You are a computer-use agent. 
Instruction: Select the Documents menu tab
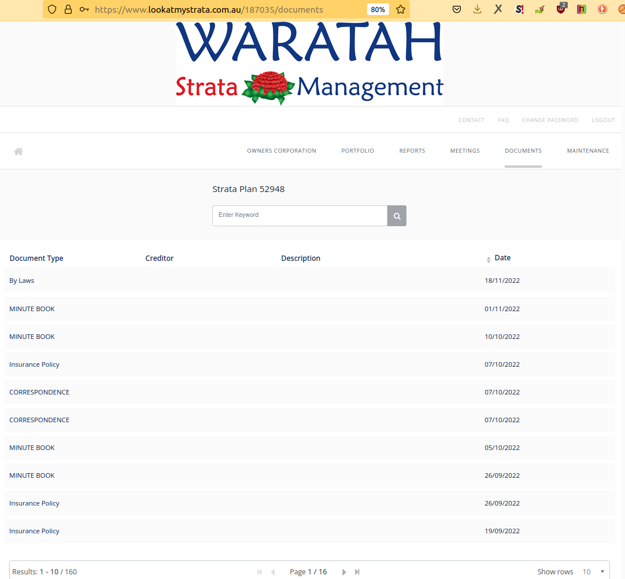click(523, 151)
